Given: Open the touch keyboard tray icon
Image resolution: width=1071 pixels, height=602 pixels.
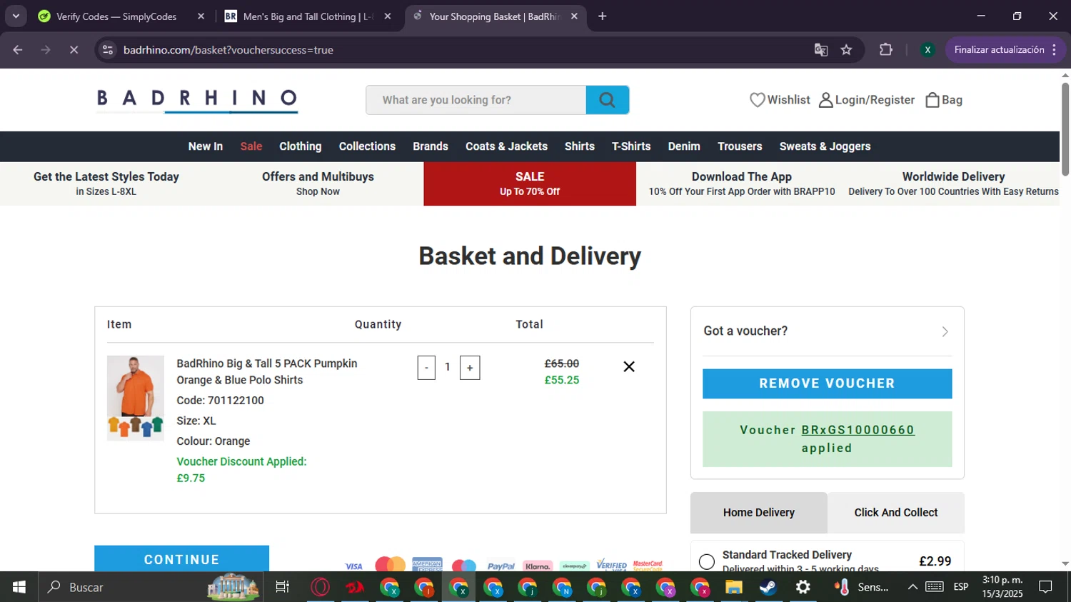Looking at the screenshot, I should point(935,587).
